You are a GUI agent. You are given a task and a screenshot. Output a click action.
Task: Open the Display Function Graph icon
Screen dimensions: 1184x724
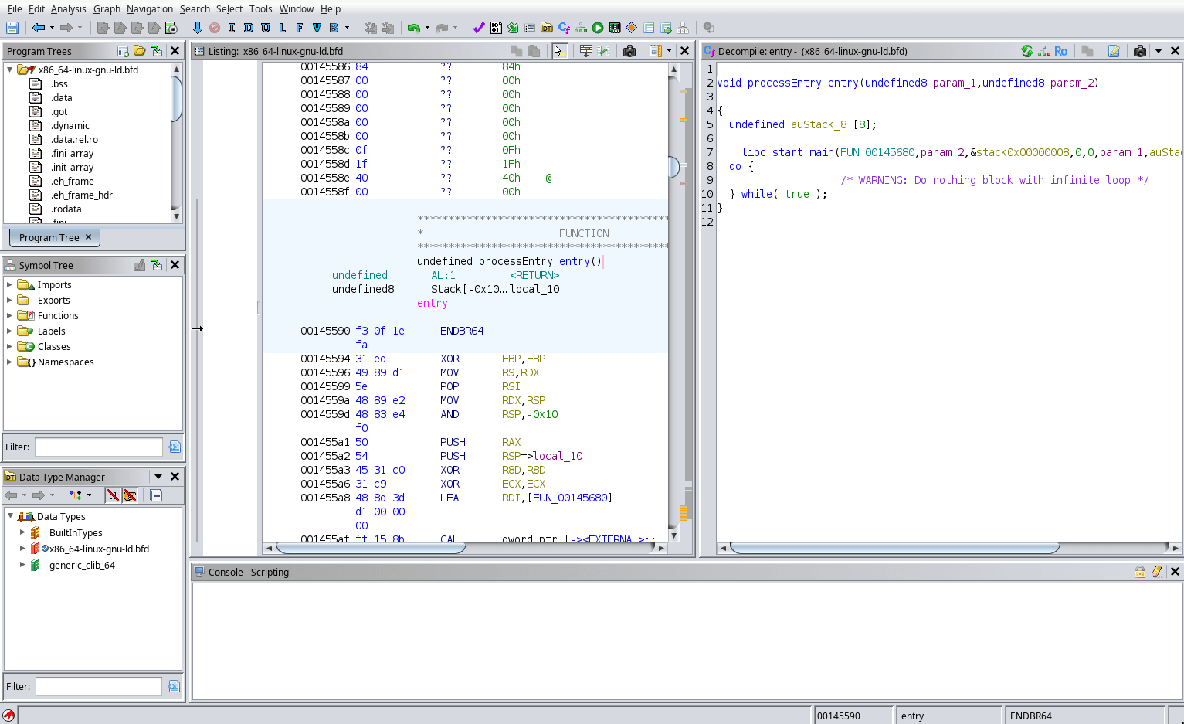pyautogui.click(x=581, y=28)
